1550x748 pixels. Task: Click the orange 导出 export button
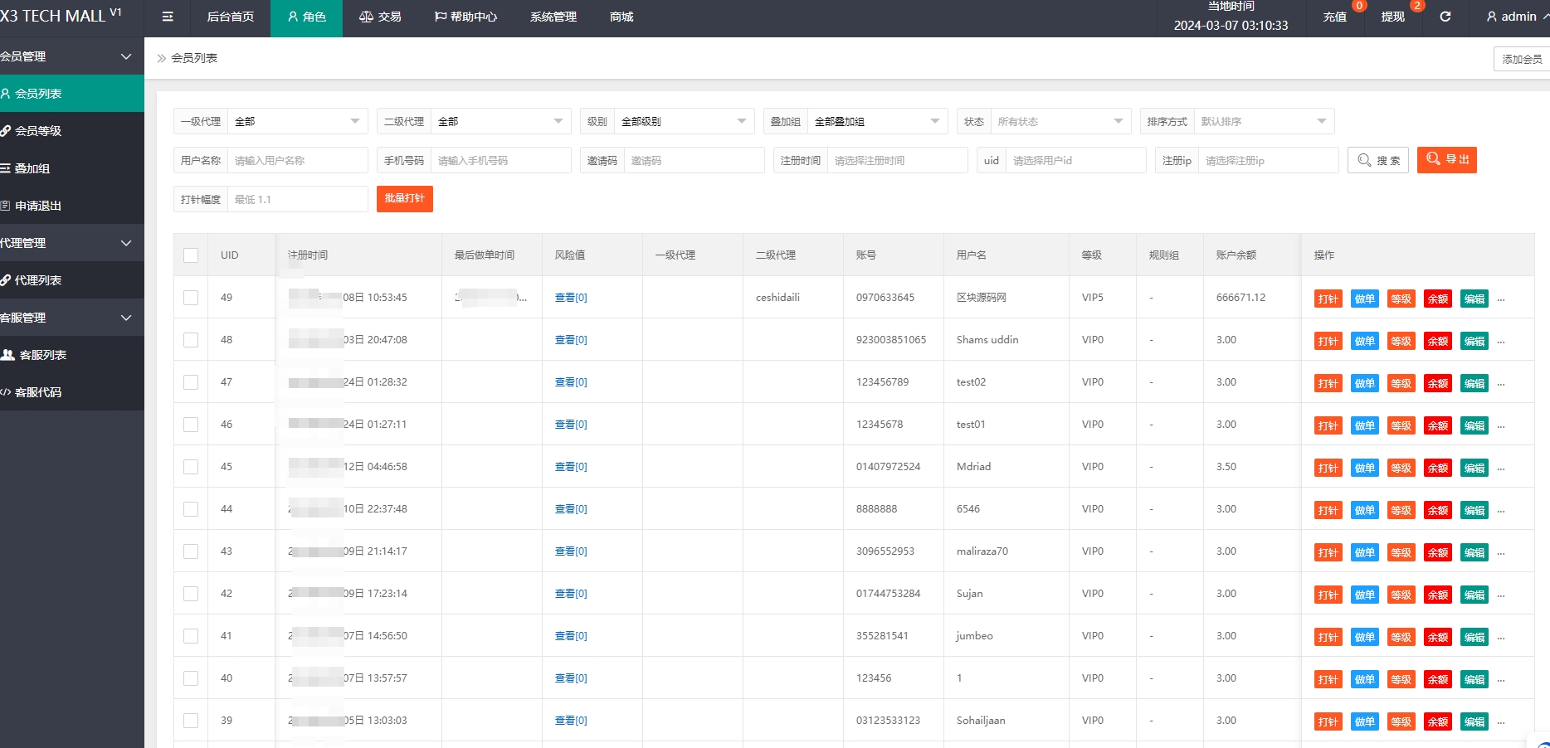pyautogui.click(x=1447, y=160)
